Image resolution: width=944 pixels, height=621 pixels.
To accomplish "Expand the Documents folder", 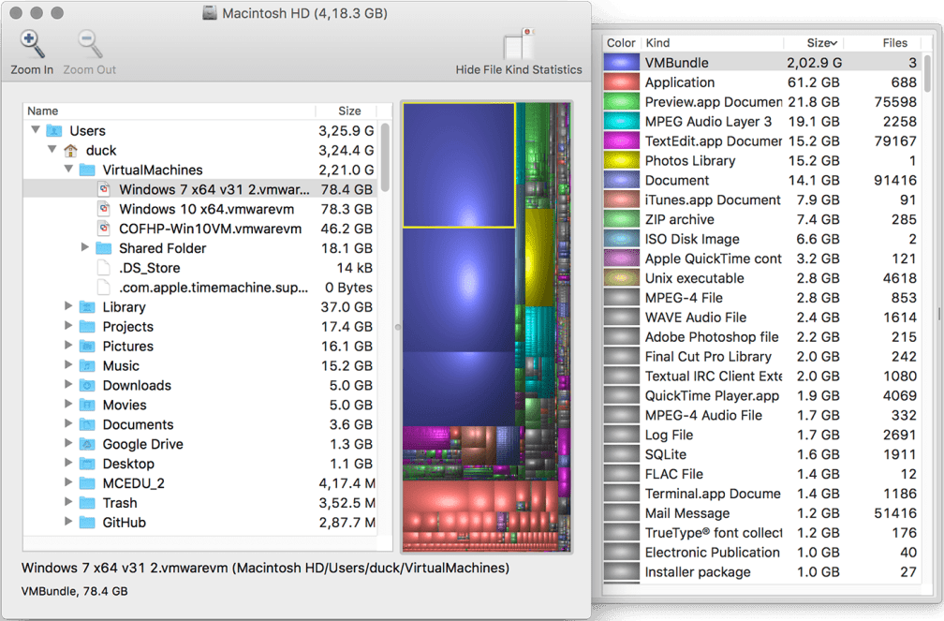I will point(68,424).
